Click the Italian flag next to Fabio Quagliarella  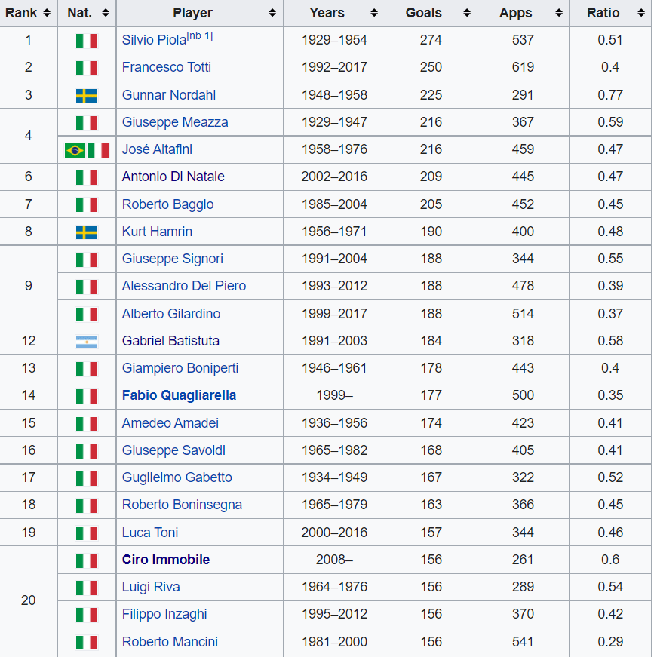tap(86, 395)
